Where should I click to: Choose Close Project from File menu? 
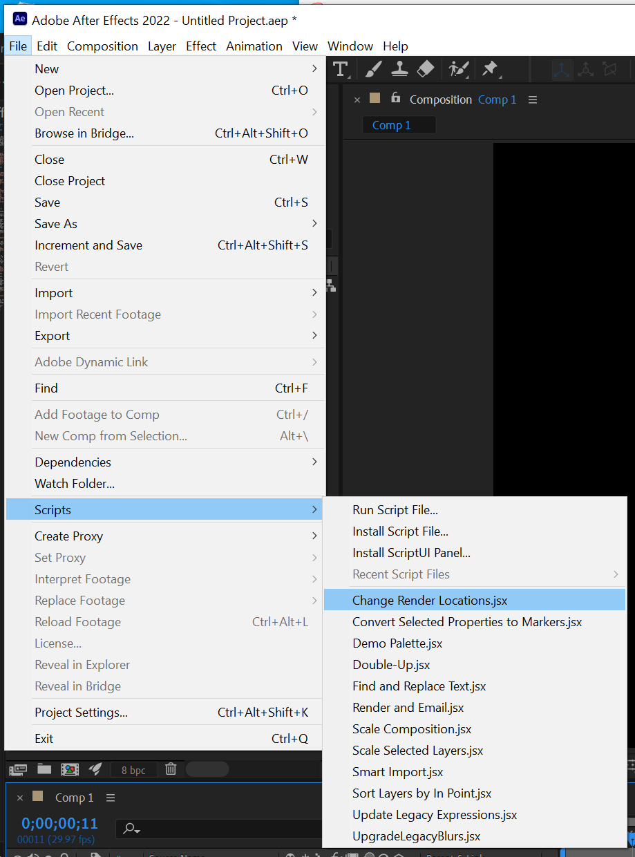[164, 181]
